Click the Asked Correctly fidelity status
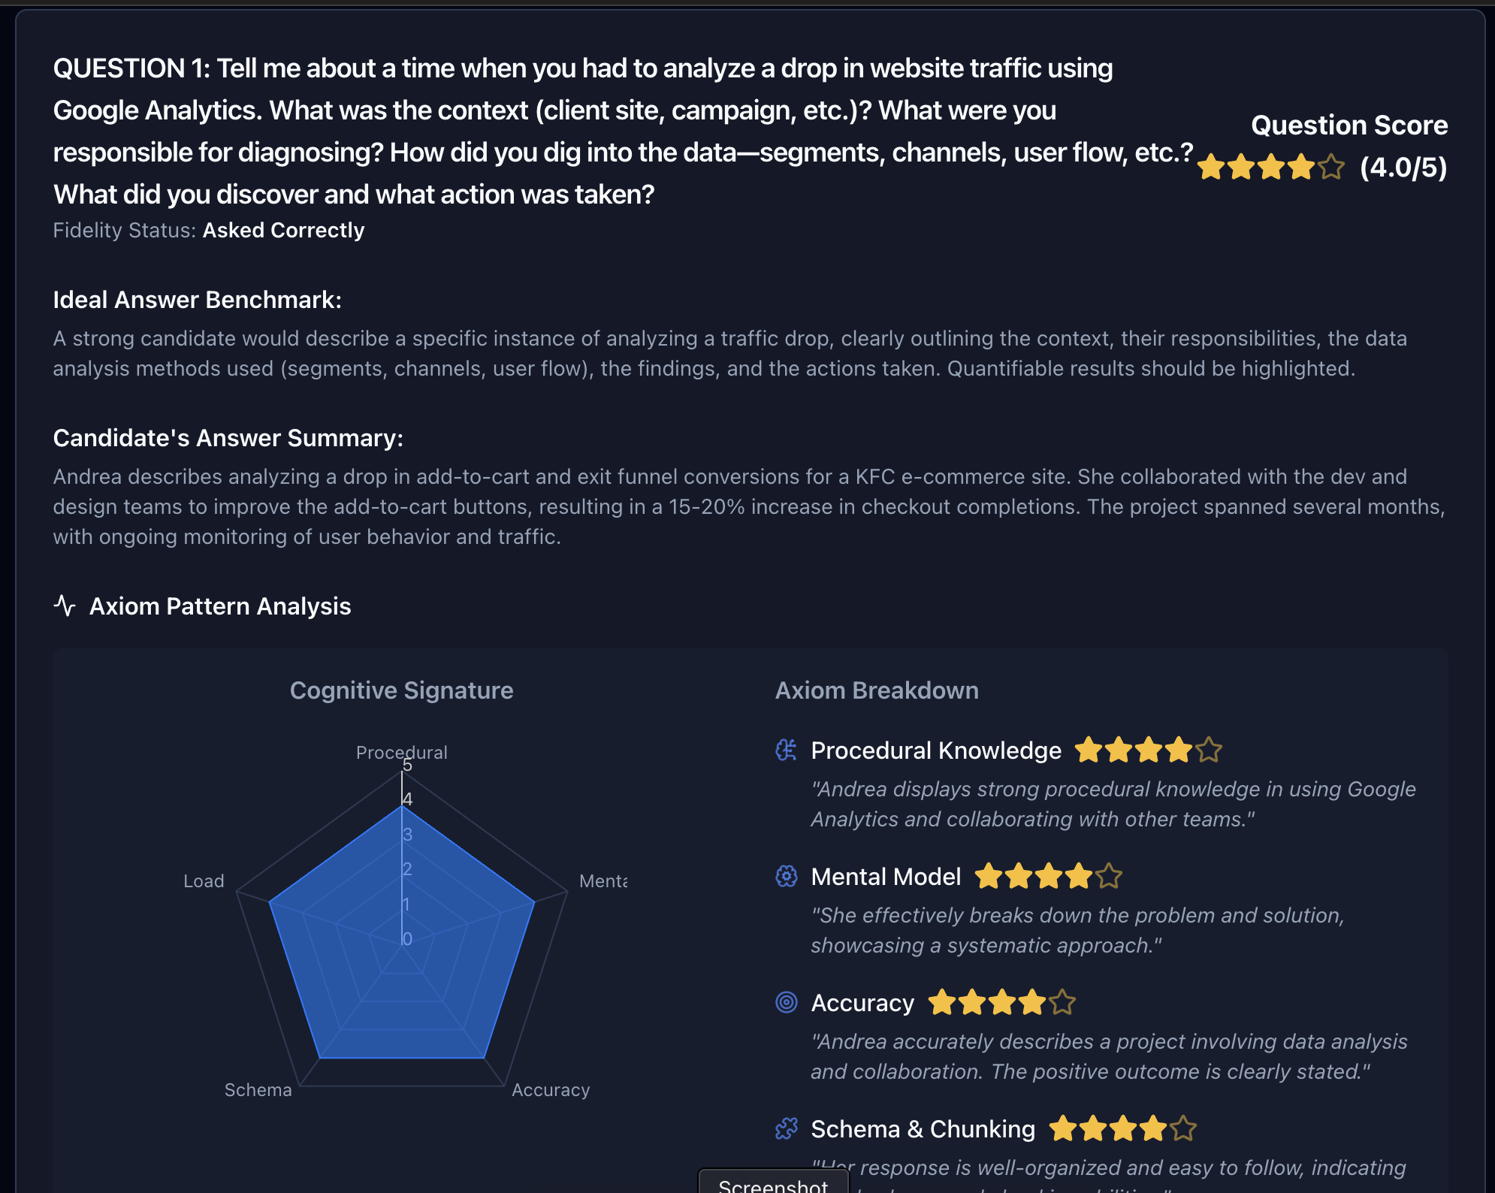Viewport: 1495px width, 1193px height. (283, 230)
